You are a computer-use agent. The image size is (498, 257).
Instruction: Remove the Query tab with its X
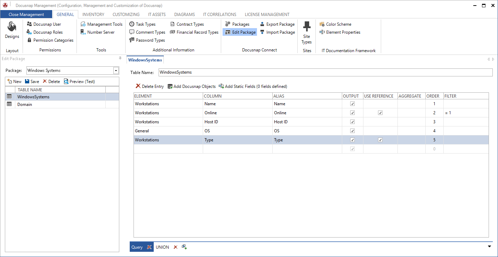tap(149, 247)
